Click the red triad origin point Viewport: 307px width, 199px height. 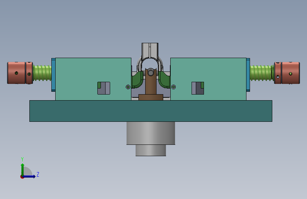[22, 177]
